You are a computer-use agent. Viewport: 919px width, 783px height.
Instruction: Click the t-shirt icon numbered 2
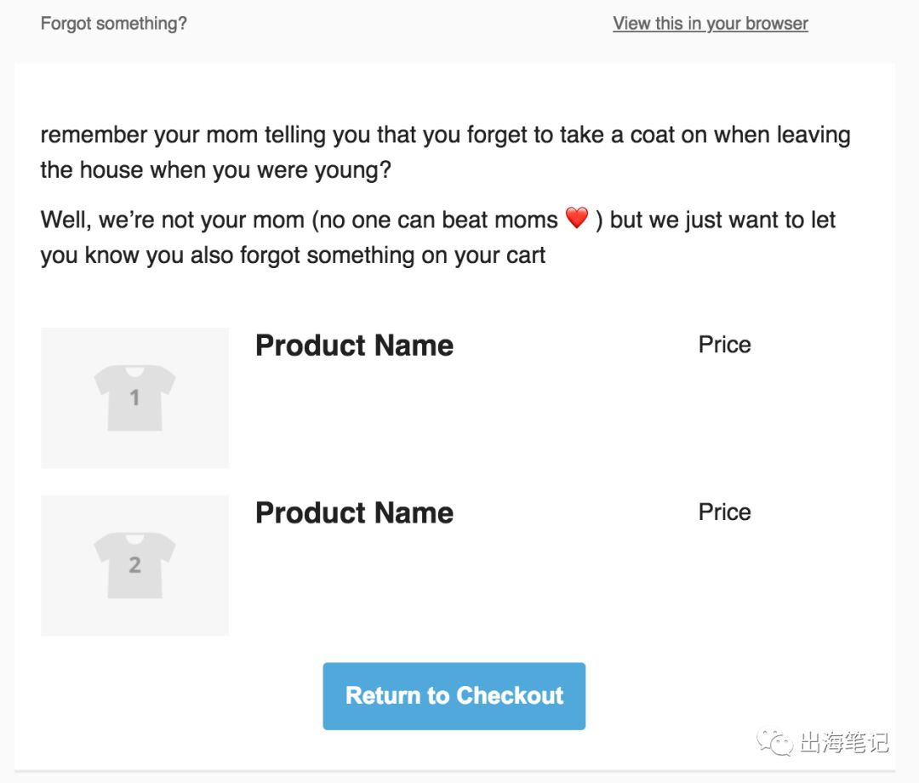click(x=134, y=565)
